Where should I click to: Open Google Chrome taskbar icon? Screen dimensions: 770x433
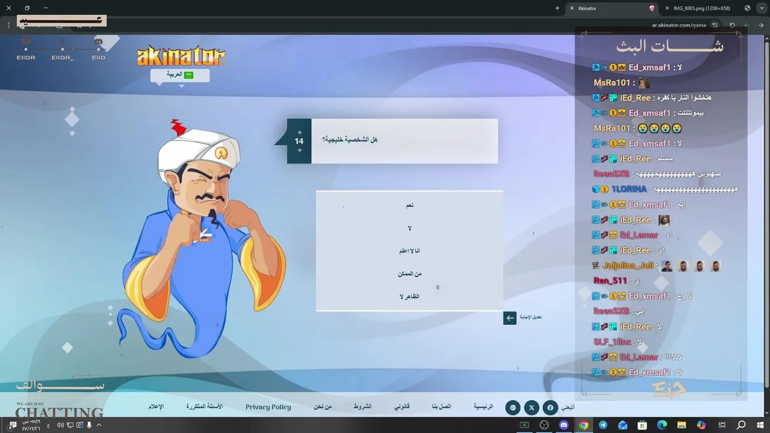[x=583, y=425]
